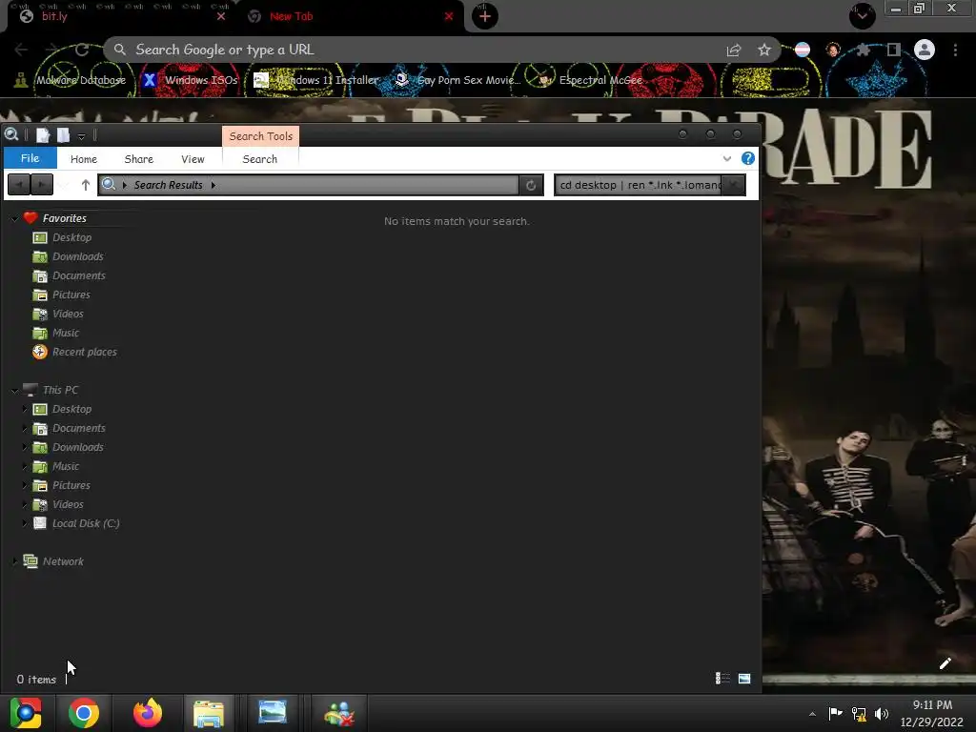Bookmark this tab with the star icon
The width and height of the screenshot is (976, 732).
pyautogui.click(x=764, y=50)
